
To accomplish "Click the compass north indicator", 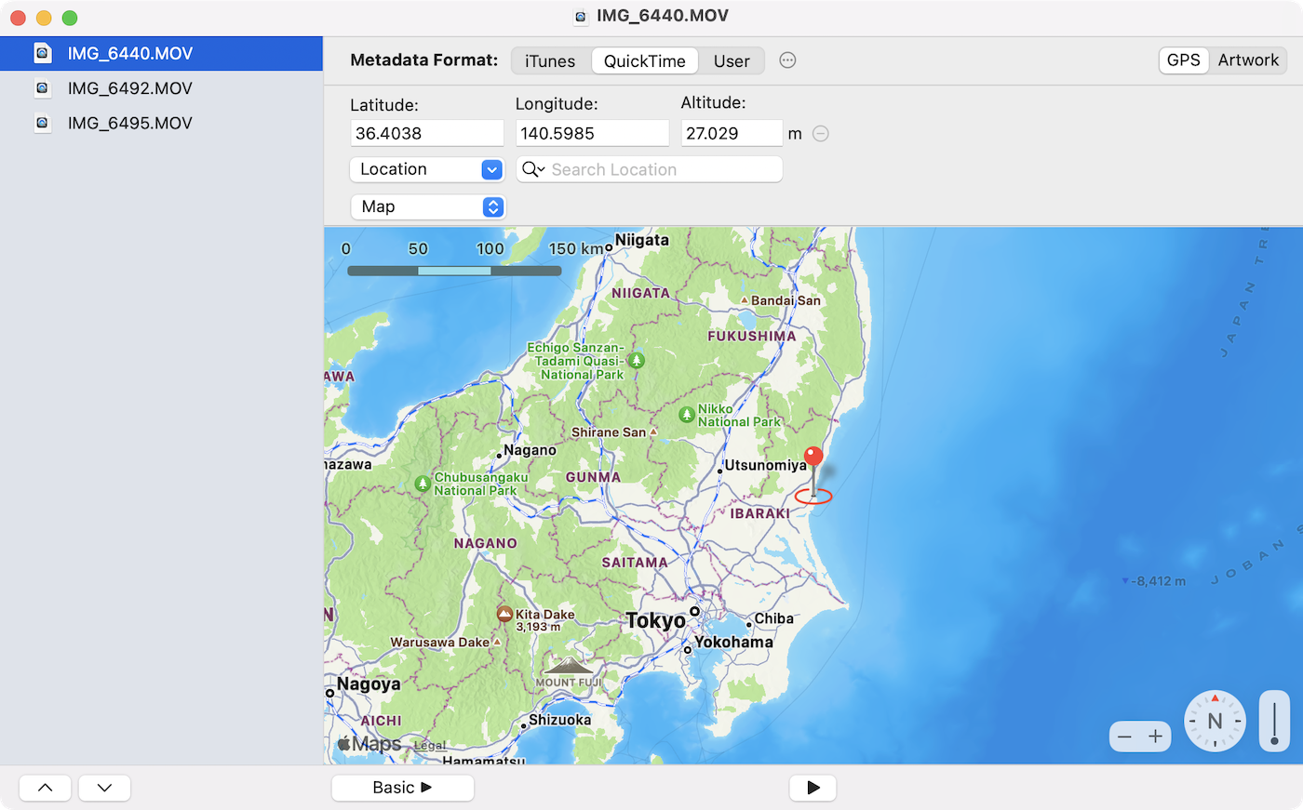I will click(1215, 721).
